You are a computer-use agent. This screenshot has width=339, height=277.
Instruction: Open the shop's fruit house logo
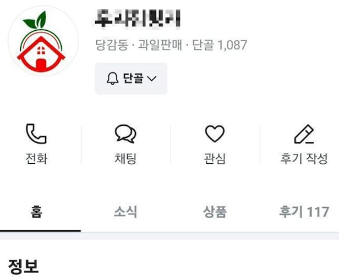pos(43,41)
